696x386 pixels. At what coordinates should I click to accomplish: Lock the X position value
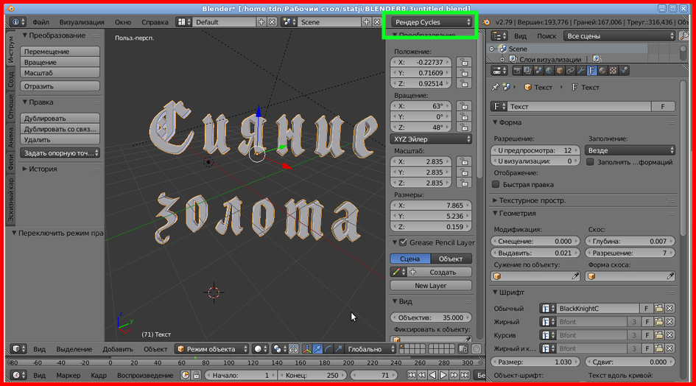464,62
